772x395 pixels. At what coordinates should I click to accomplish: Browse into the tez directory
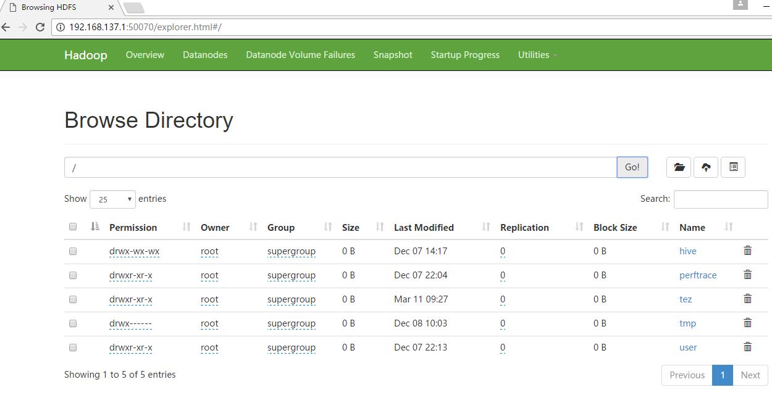[x=686, y=299]
